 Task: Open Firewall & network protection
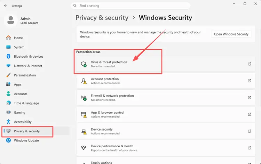point(166,98)
